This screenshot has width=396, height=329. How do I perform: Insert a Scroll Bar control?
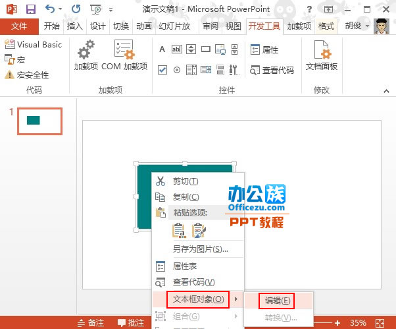click(x=235, y=49)
